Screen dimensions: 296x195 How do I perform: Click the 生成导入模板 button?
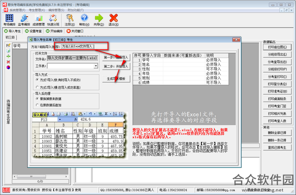point(116,79)
